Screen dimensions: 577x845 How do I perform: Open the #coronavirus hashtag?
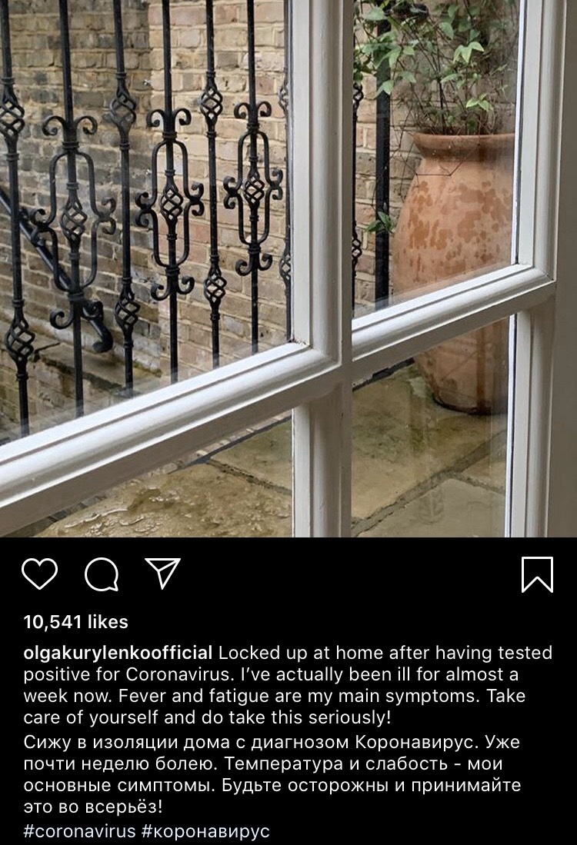[x=80, y=830]
